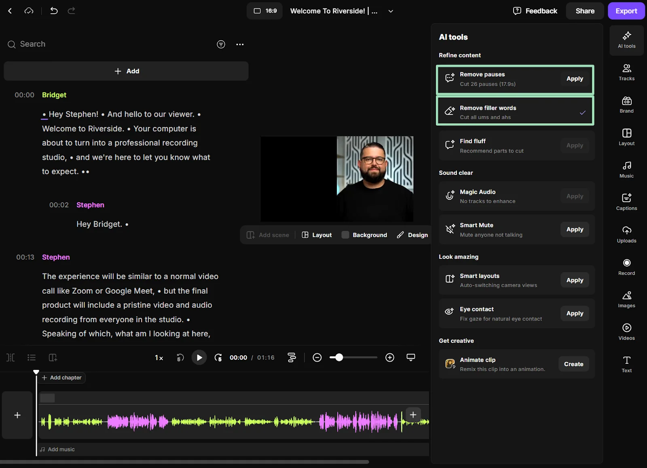The image size is (647, 468).
Task: Open the Record panel
Action: tap(626, 267)
